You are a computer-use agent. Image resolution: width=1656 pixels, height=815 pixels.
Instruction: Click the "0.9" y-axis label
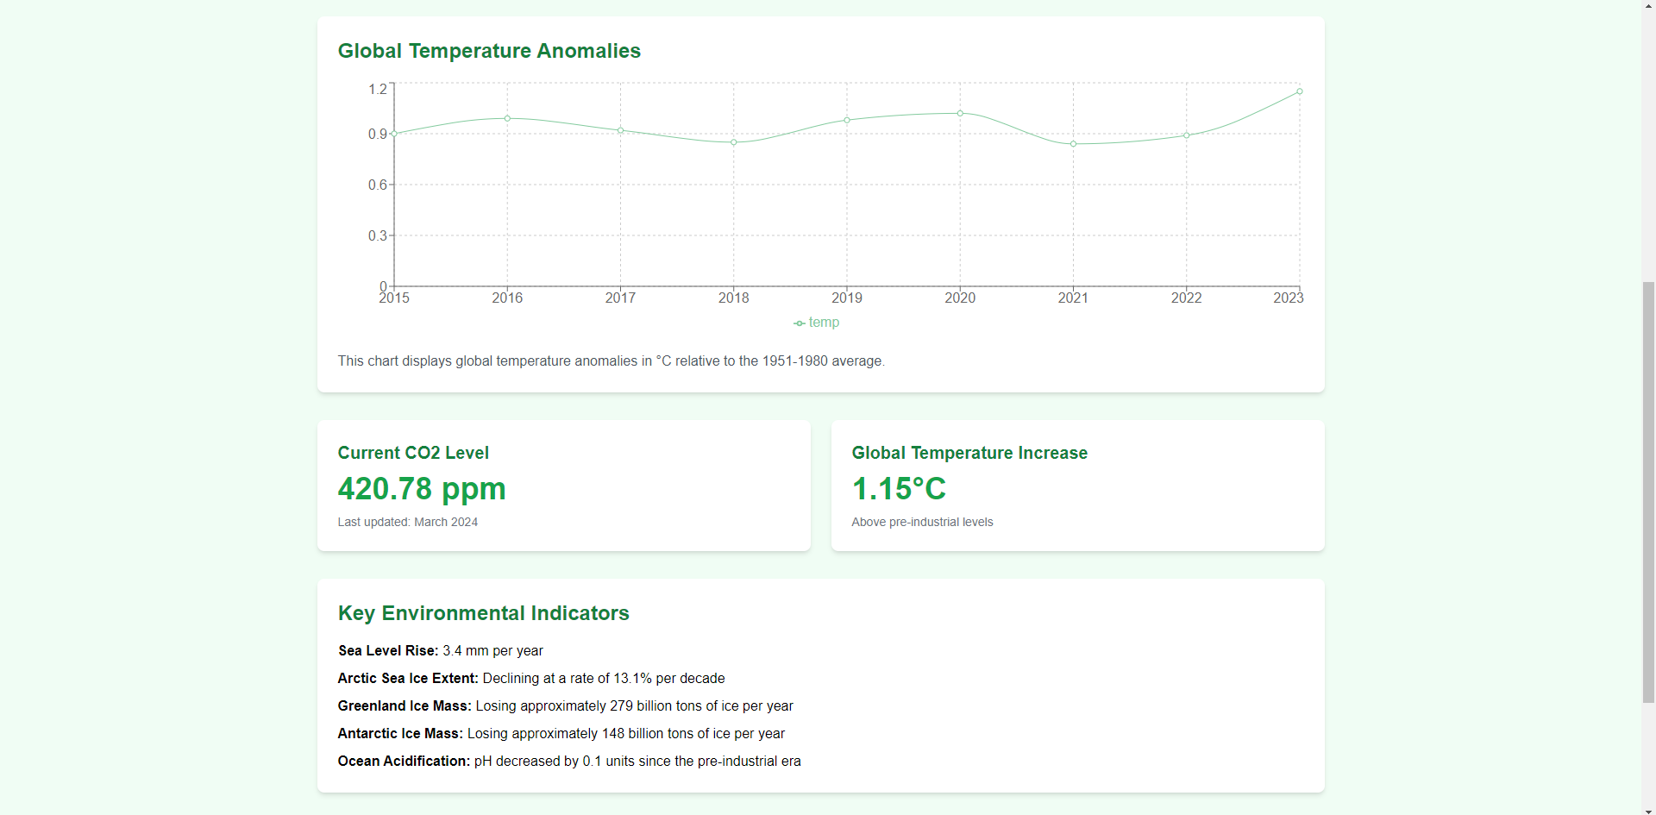(x=378, y=134)
